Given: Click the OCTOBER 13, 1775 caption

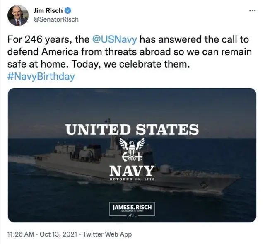Looking at the screenshot, I should click(132, 179).
